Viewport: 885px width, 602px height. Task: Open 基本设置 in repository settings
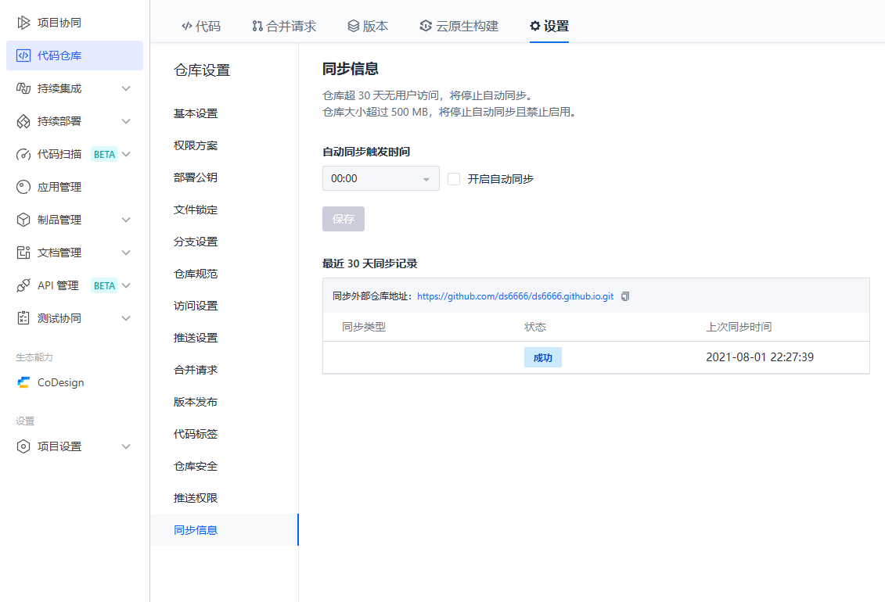point(196,113)
